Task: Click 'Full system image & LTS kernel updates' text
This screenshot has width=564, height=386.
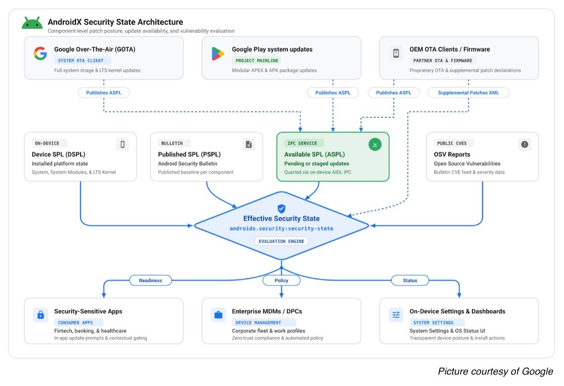Action: tap(97, 71)
